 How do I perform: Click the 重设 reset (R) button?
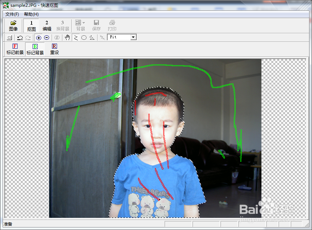[x=54, y=49]
